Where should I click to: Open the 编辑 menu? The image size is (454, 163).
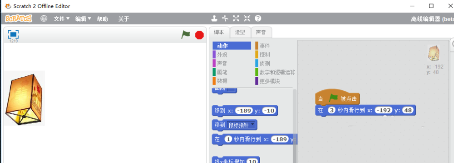coord(83,19)
